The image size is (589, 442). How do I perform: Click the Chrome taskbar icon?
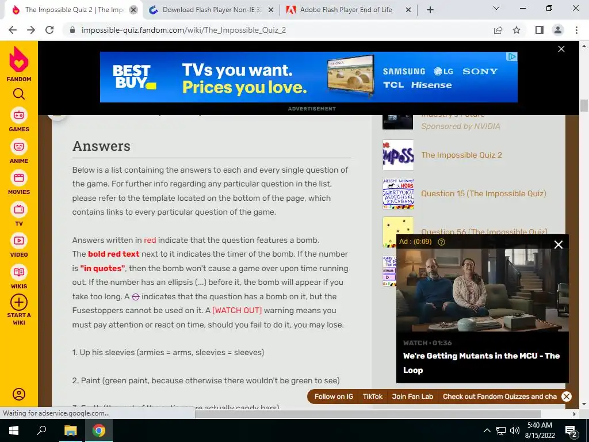tap(99, 430)
